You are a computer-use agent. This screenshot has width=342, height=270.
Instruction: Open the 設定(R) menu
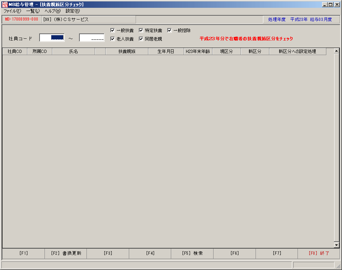[x=73, y=11]
